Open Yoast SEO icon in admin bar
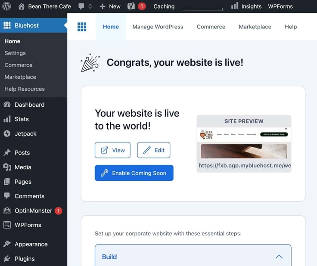Viewport: 317px width, 266px height. point(131,6)
